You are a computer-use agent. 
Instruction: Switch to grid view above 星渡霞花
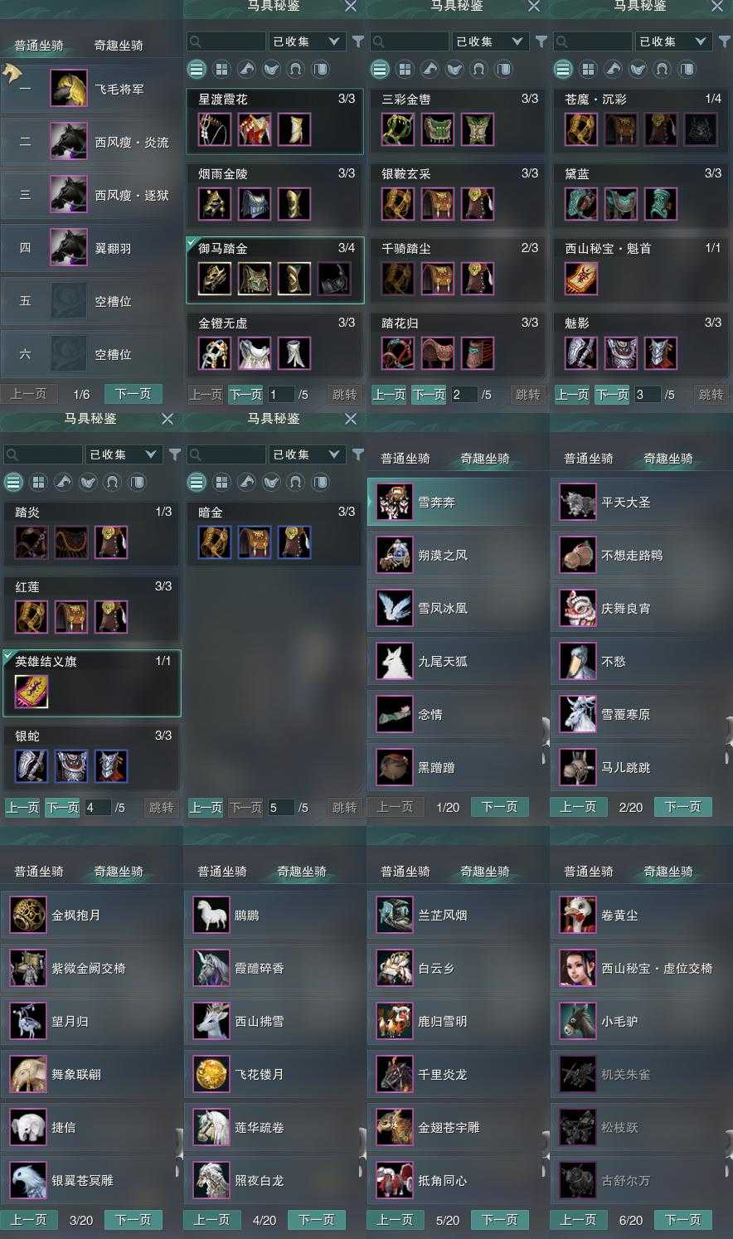coord(221,69)
